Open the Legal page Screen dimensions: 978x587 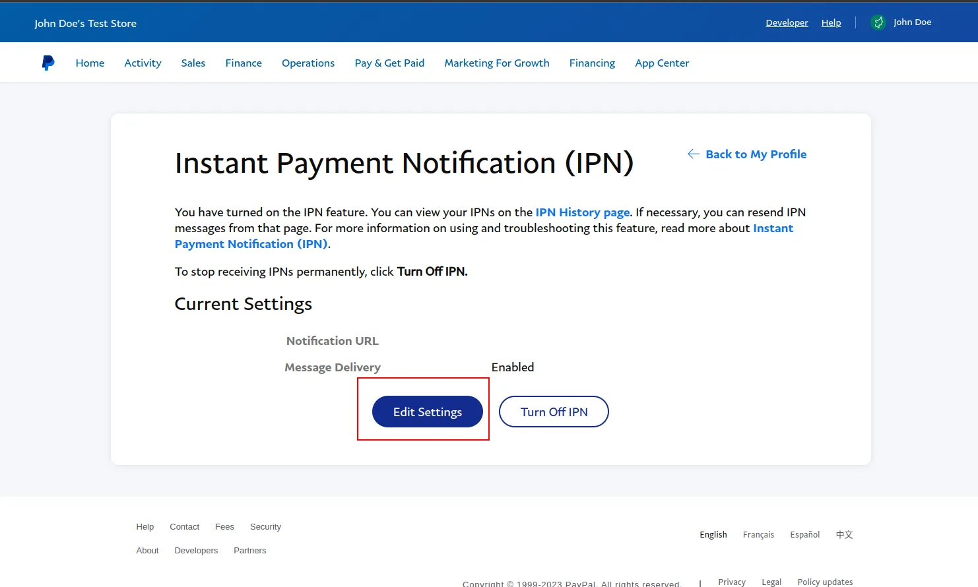point(771,581)
